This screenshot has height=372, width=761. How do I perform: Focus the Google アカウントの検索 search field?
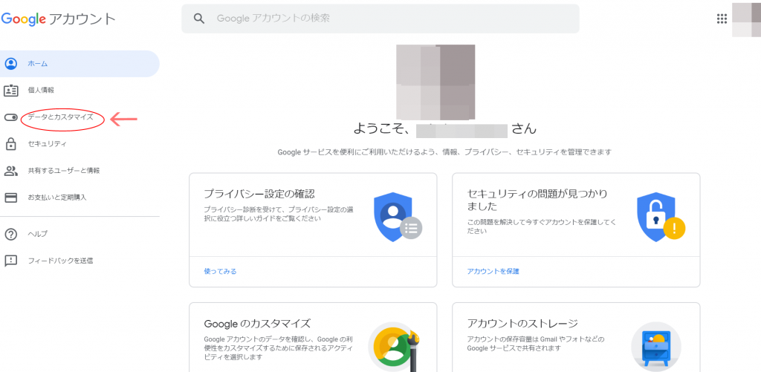[380, 19]
